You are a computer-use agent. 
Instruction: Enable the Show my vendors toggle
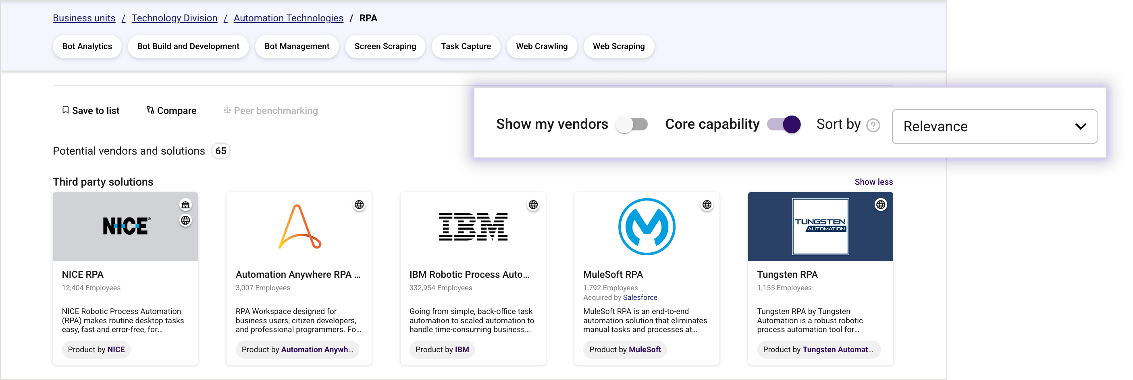coord(632,125)
